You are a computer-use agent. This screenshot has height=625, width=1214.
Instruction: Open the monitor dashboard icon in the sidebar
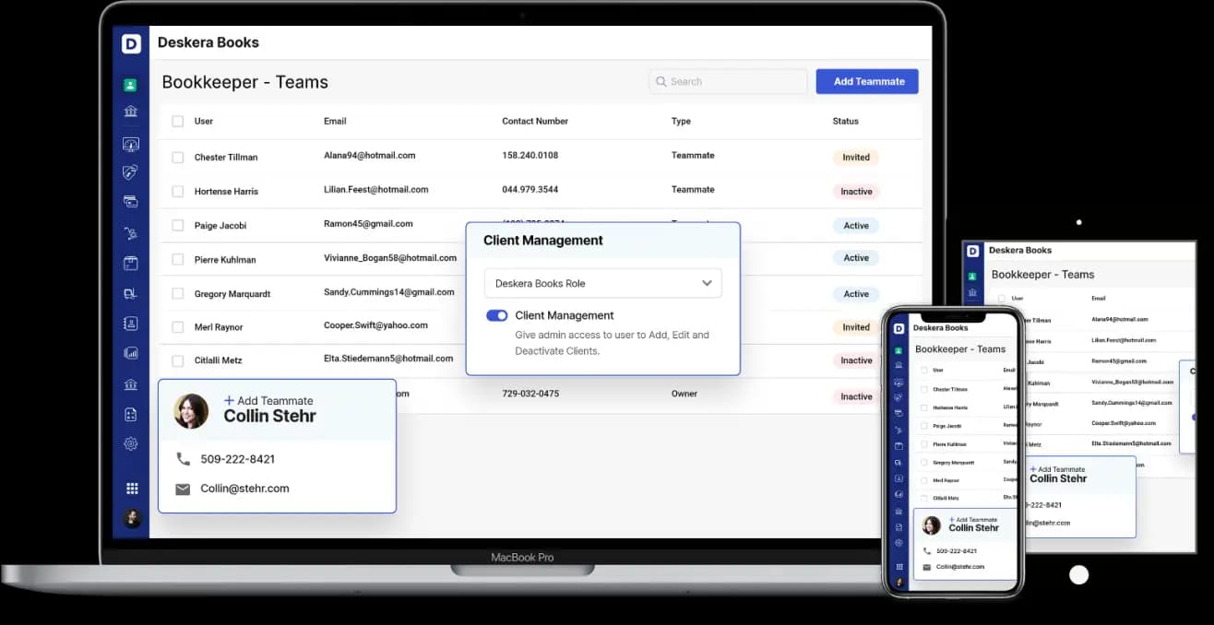click(x=130, y=145)
